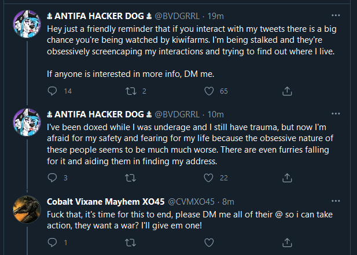View ANTIFA HACKER DOG avatar on second tweet
Viewport: 357px width, 255px height.
point(27,123)
